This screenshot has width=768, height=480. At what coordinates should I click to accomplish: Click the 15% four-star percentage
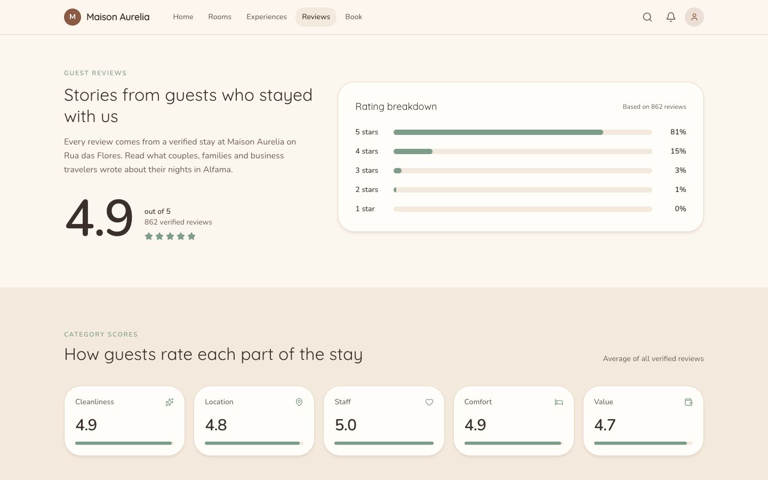pos(678,151)
